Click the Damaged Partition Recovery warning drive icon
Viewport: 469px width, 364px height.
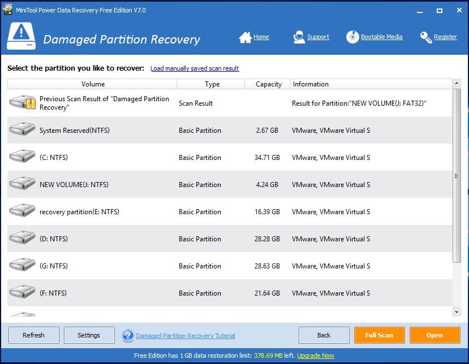click(21, 36)
